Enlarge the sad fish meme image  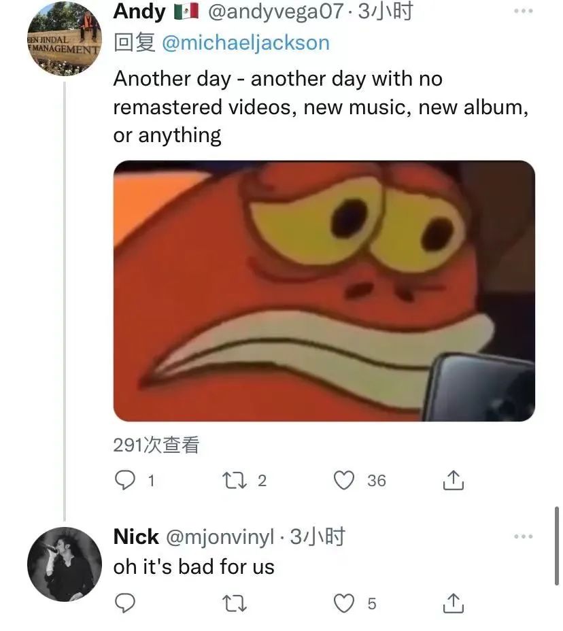click(324, 291)
